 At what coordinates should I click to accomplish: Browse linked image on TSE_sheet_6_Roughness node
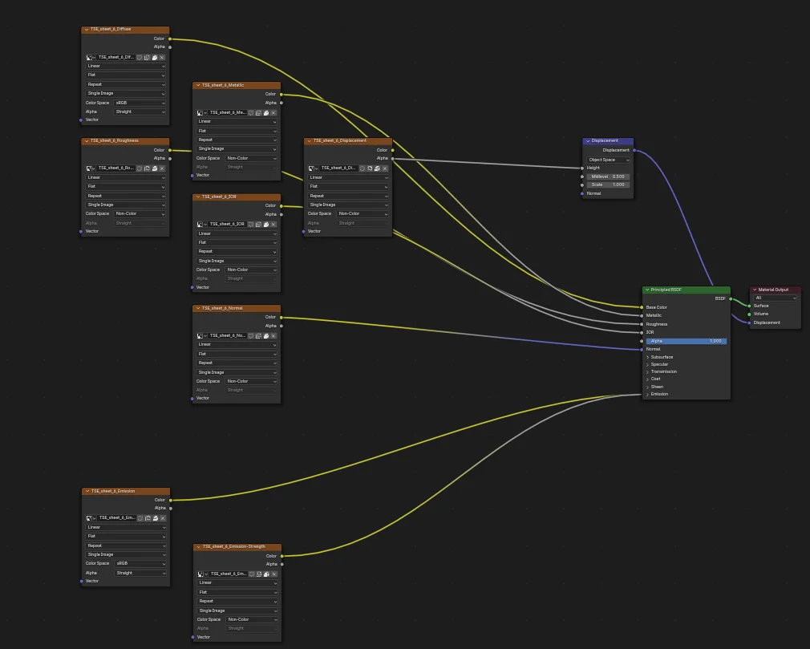click(x=89, y=168)
